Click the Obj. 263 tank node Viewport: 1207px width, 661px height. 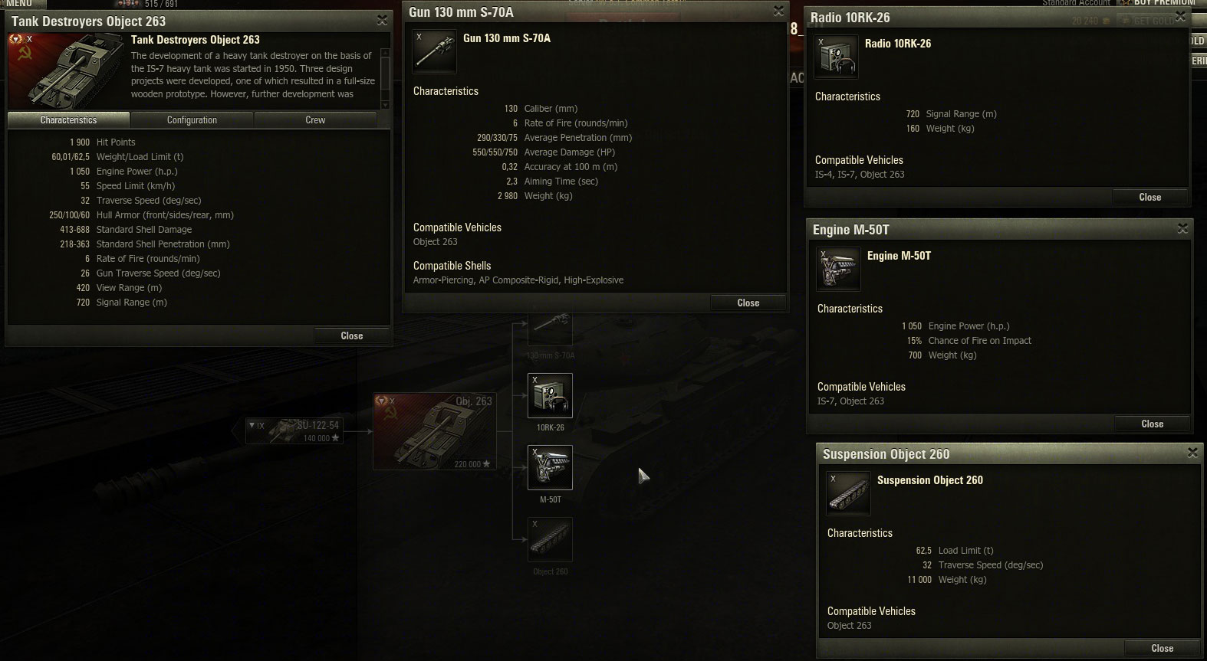[x=434, y=431]
